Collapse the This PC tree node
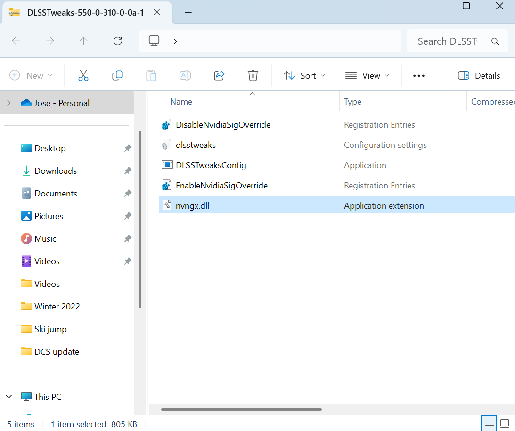This screenshot has width=515, height=431. pyautogui.click(x=9, y=397)
